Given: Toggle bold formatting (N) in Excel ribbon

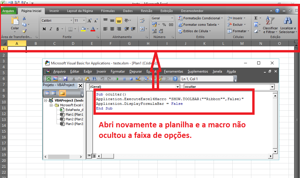Looking at the screenshot, I should tap(44, 29).
